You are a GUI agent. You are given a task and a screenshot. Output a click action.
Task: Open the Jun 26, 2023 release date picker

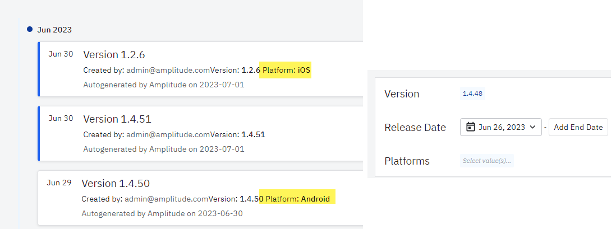tap(500, 127)
